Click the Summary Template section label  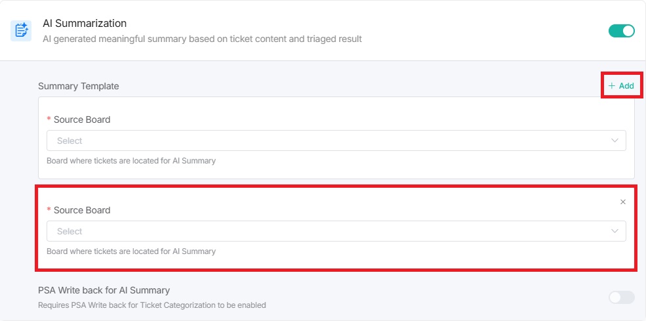tap(79, 86)
